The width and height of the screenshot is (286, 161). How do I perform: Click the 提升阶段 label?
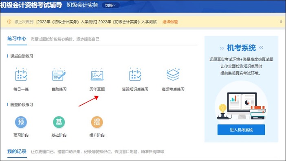97,135
